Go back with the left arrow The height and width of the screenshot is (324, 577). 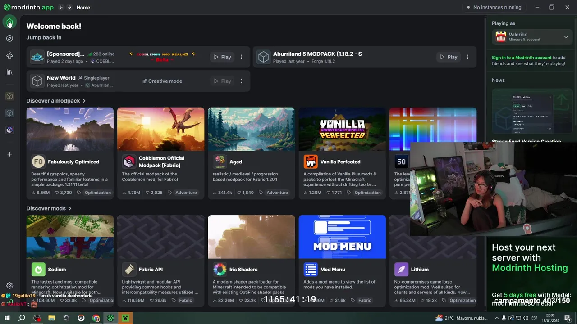click(x=61, y=7)
